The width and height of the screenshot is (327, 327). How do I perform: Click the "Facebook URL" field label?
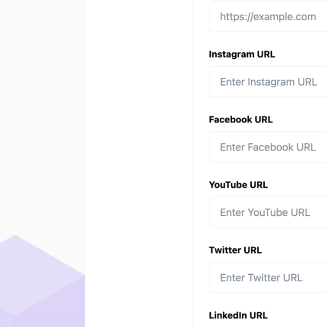[240, 119]
